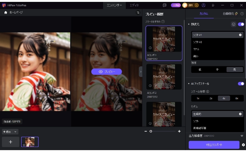Click the プレビュー button on image
Screen dimensions: 246x152
106,72
